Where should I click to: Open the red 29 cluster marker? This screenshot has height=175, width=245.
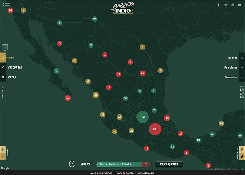pos(181,134)
